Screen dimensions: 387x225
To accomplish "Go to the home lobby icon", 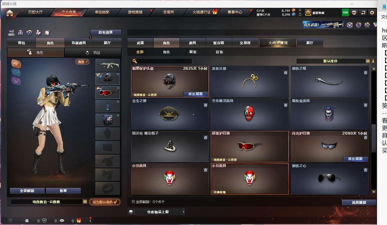I will tap(10, 13).
